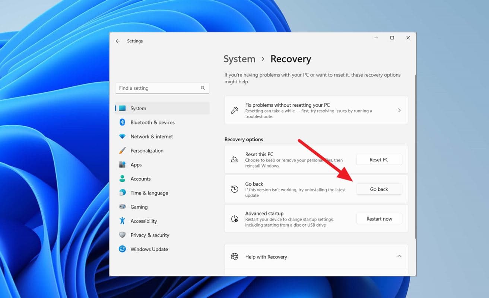489x298 pixels.
Task: Click the vertical scrollbar of Recovery page
Action: (415, 156)
